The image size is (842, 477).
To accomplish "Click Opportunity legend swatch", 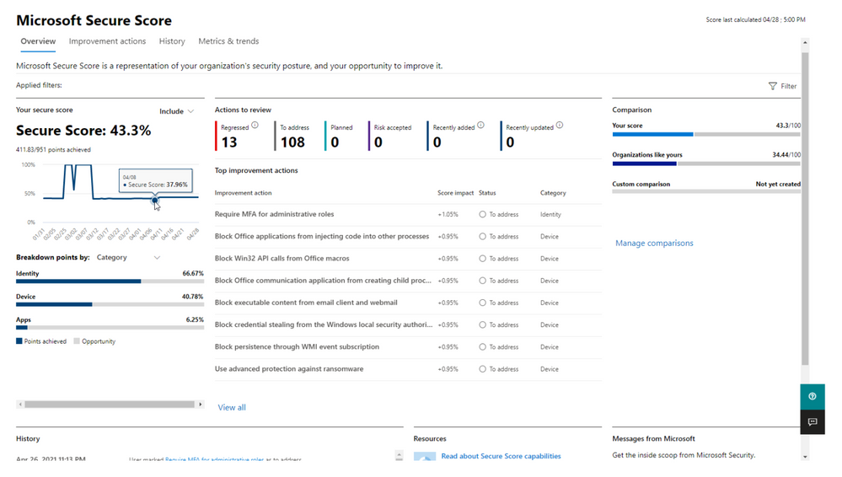I will [77, 341].
